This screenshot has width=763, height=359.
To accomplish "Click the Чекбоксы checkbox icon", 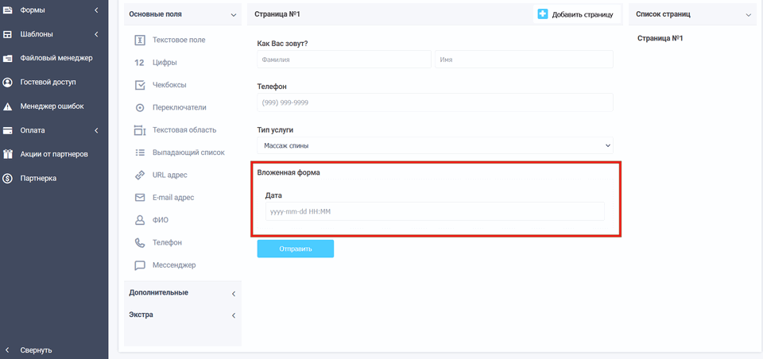I will pos(140,85).
